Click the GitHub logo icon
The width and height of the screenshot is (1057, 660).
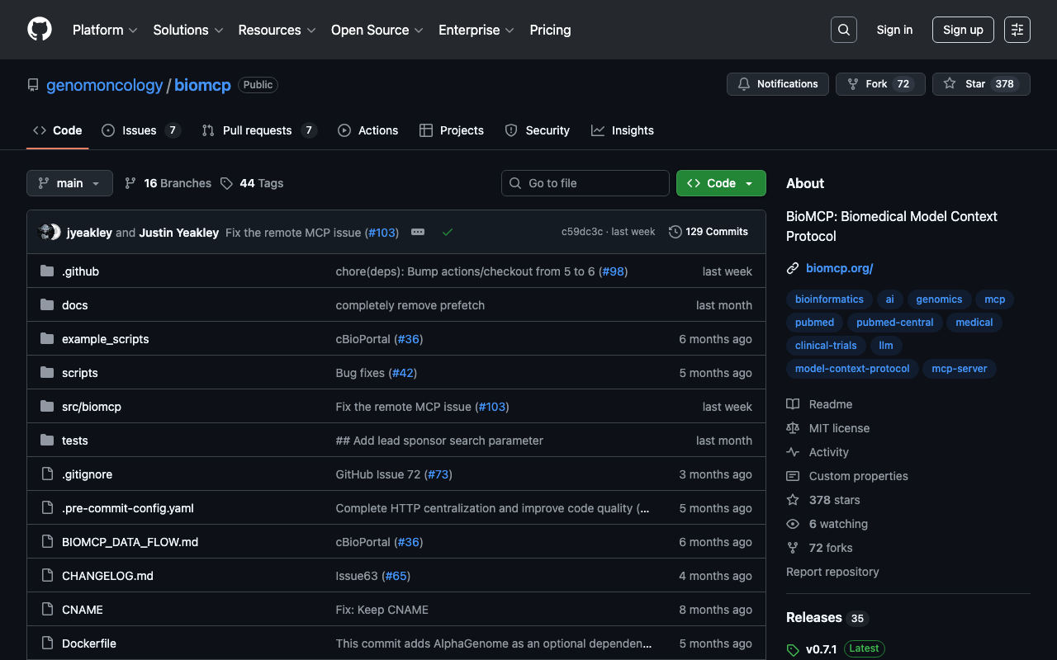click(x=40, y=30)
